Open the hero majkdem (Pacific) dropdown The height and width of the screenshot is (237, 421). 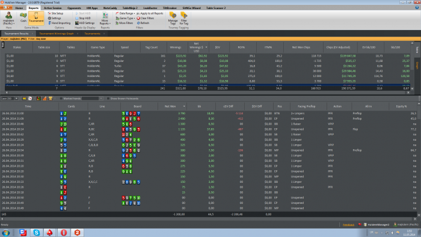[8, 19]
